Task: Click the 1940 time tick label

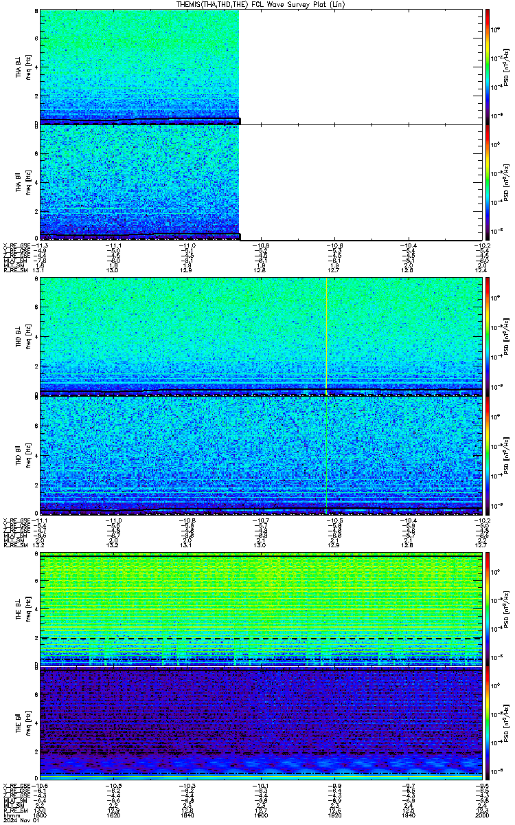Action: 409,816
